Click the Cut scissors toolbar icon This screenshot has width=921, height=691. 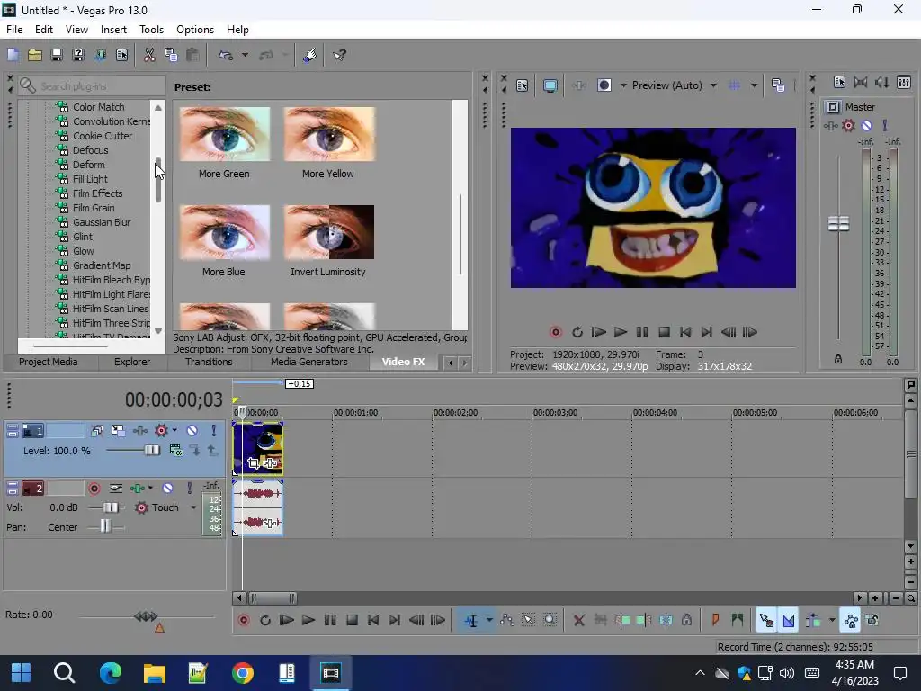coord(149,55)
